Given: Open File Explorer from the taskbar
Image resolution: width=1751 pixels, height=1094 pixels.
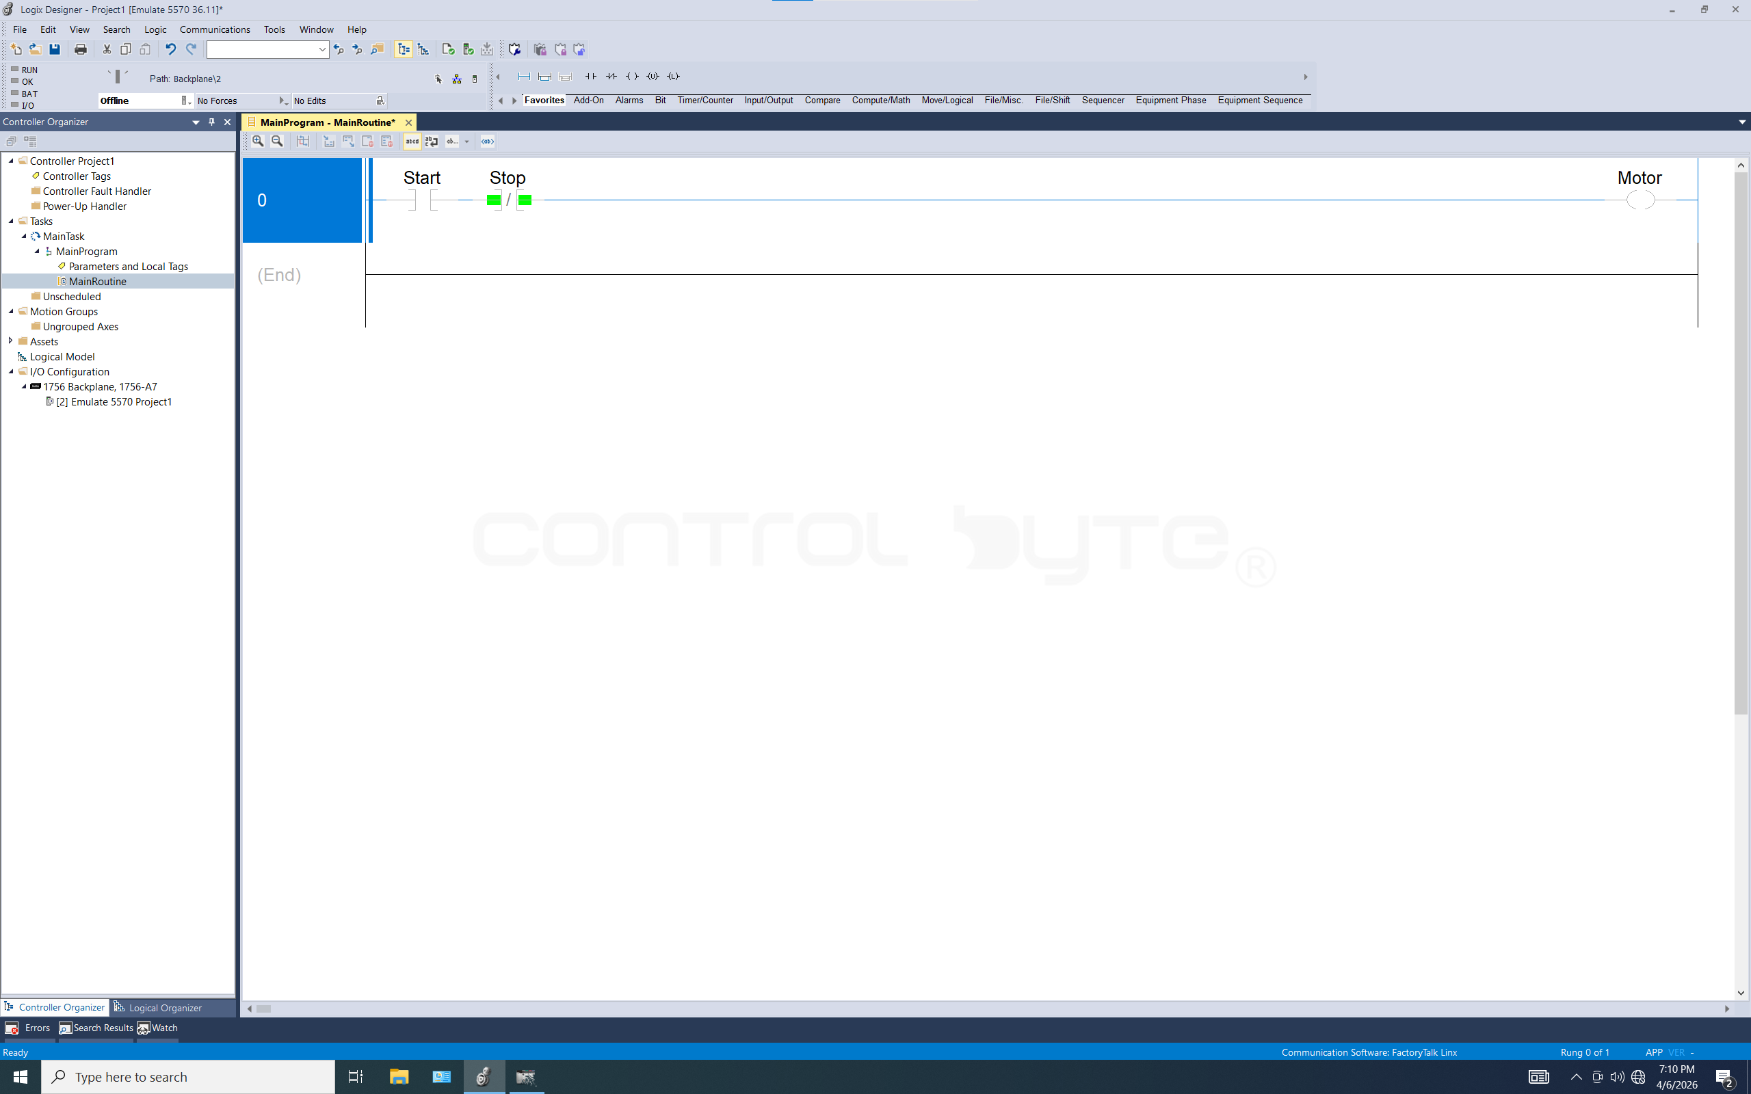Looking at the screenshot, I should (399, 1077).
